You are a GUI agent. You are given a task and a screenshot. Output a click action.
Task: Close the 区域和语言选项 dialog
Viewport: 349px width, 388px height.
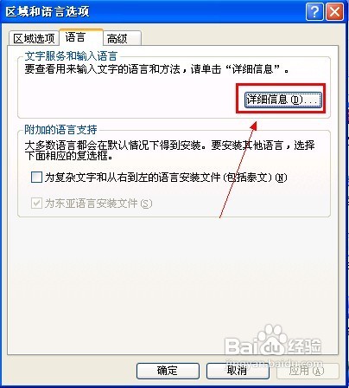[334, 12]
